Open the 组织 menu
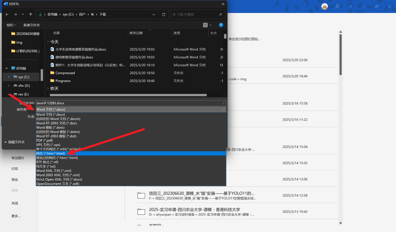 click(11, 25)
